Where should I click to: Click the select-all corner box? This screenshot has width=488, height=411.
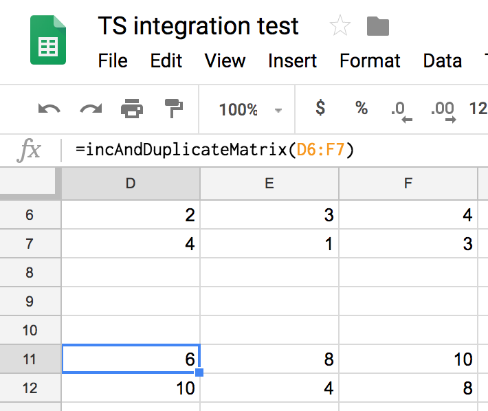tap(30, 184)
